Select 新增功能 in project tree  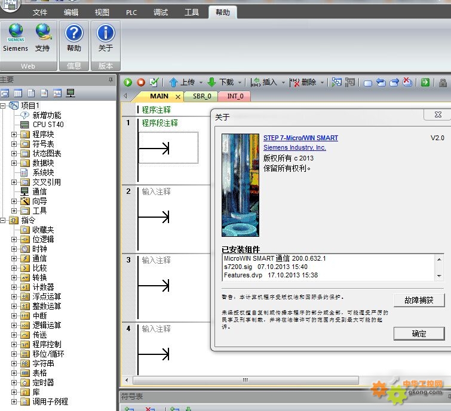[47, 116]
